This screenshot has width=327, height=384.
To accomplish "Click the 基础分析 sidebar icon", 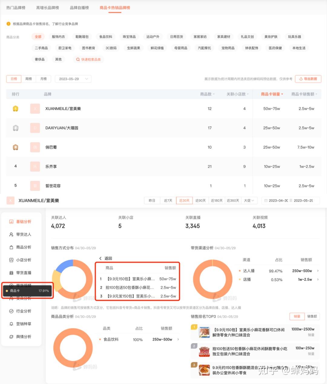I will [x=11, y=222].
